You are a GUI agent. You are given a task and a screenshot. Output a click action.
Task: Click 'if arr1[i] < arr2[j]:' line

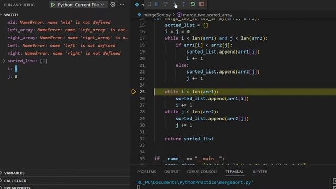pyautogui.click(x=204, y=45)
